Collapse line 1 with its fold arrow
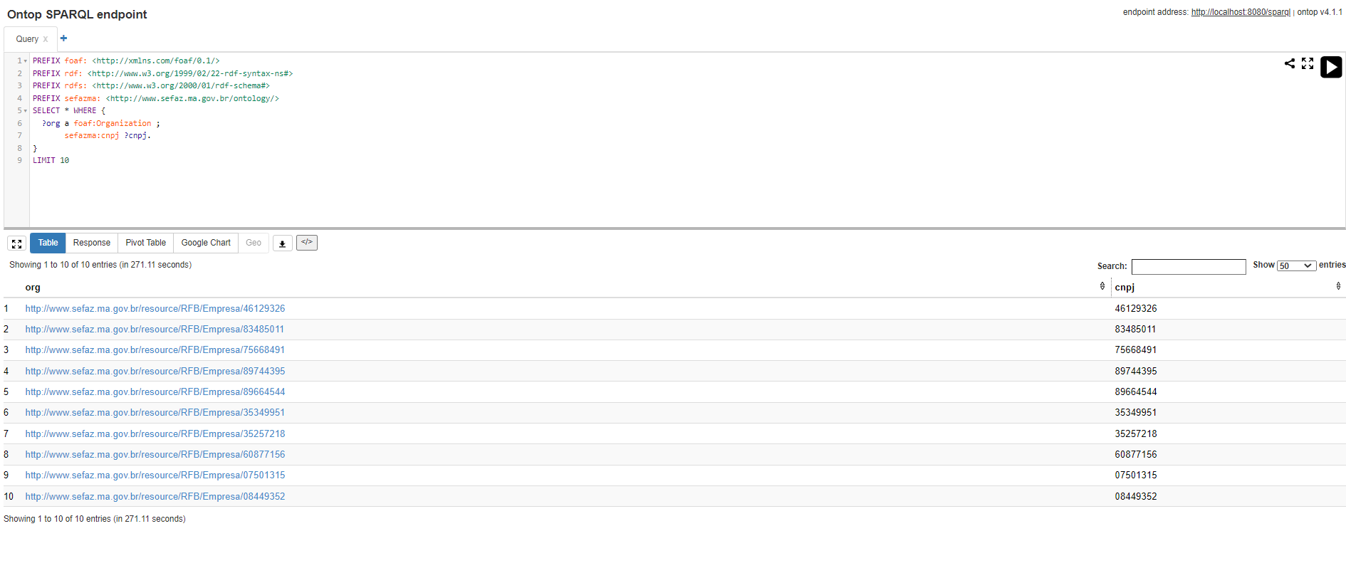Viewport: 1346px width, 573px height. click(x=26, y=61)
